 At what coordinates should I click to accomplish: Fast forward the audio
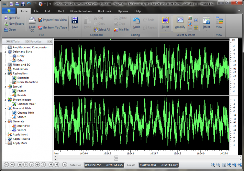point(51,164)
